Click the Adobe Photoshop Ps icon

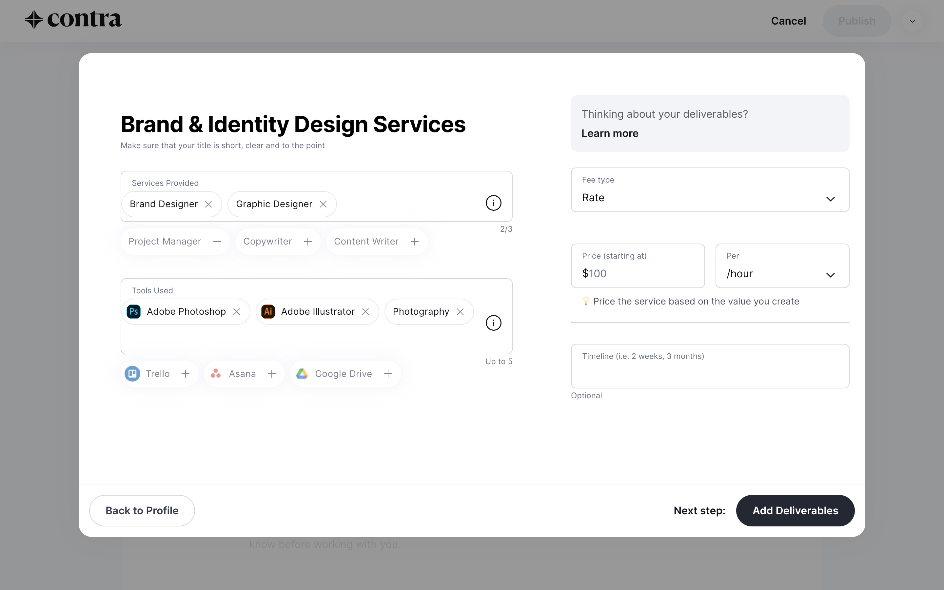click(134, 312)
